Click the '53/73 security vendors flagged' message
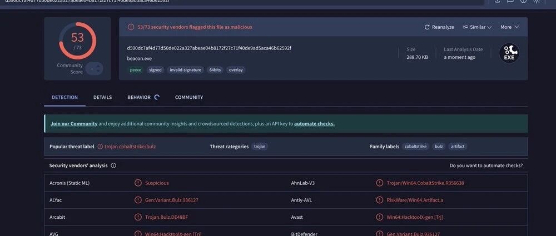The height and width of the screenshot is (236, 556). (x=195, y=27)
